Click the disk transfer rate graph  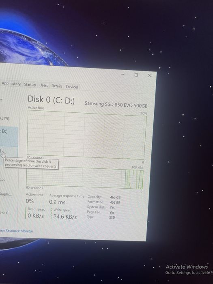[x=84, y=178]
